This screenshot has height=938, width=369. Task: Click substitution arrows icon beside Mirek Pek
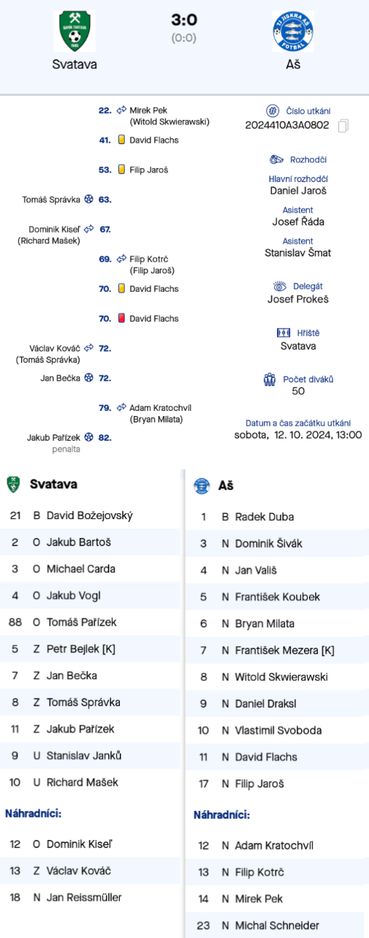click(x=121, y=110)
